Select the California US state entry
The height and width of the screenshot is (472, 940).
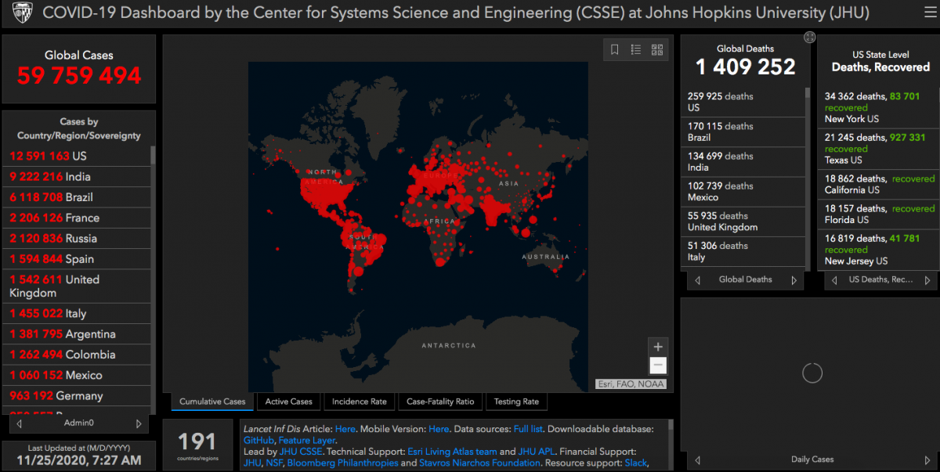(x=879, y=185)
